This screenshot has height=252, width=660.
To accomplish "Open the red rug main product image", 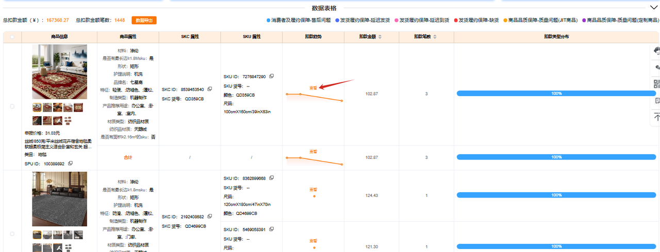I will pyautogui.click(x=59, y=73).
